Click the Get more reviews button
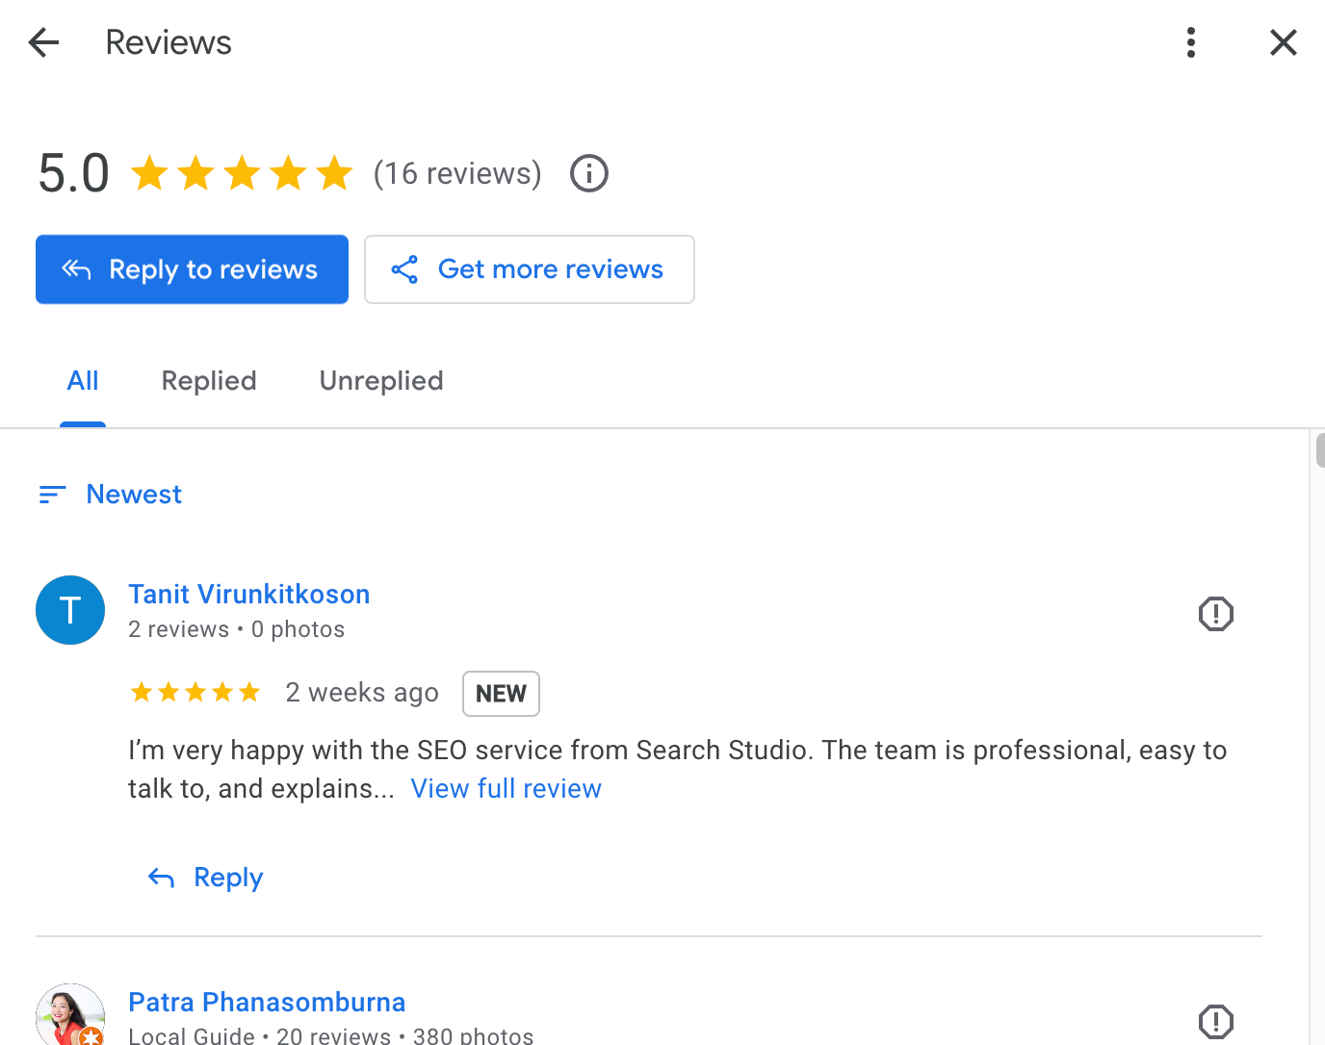1325x1045 pixels. 530,269
